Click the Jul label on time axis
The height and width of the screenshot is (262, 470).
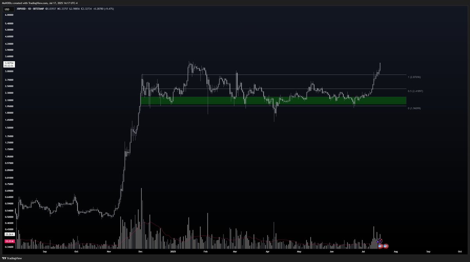pyautogui.click(x=363, y=252)
